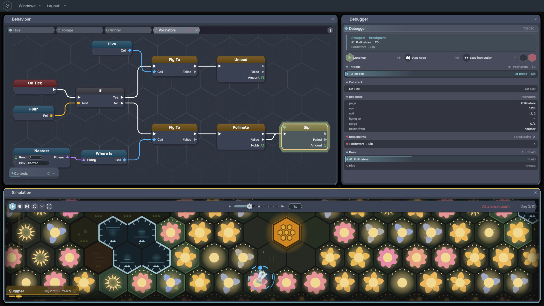Open the Layout menu
This screenshot has width=544, height=306.
(x=56, y=6)
